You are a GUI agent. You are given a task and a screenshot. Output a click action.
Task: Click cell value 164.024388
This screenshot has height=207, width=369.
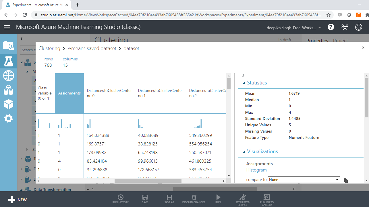click(x=98, y=135)
